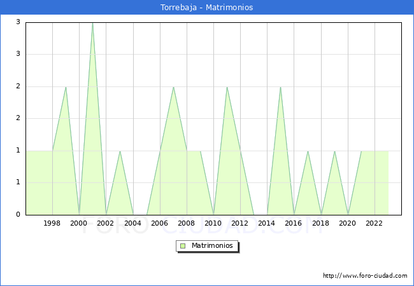Click the y-axis label 0
Viewport: 414px width, 286px height.
pyautogui.click(x=18, y=214)
